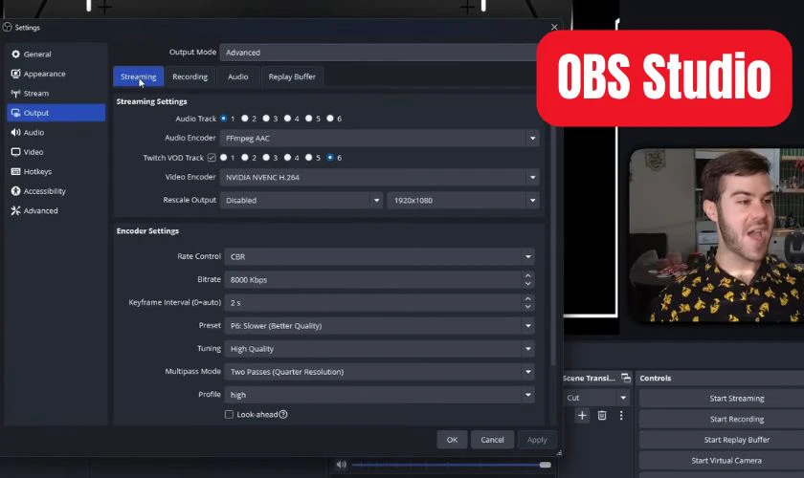Open the Rescale Output Disabled dropdown
The image size is (804, 478).
(x=301, y=201)
